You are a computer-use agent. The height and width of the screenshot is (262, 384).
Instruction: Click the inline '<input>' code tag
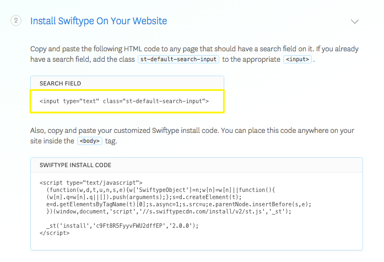click(298, 59)
